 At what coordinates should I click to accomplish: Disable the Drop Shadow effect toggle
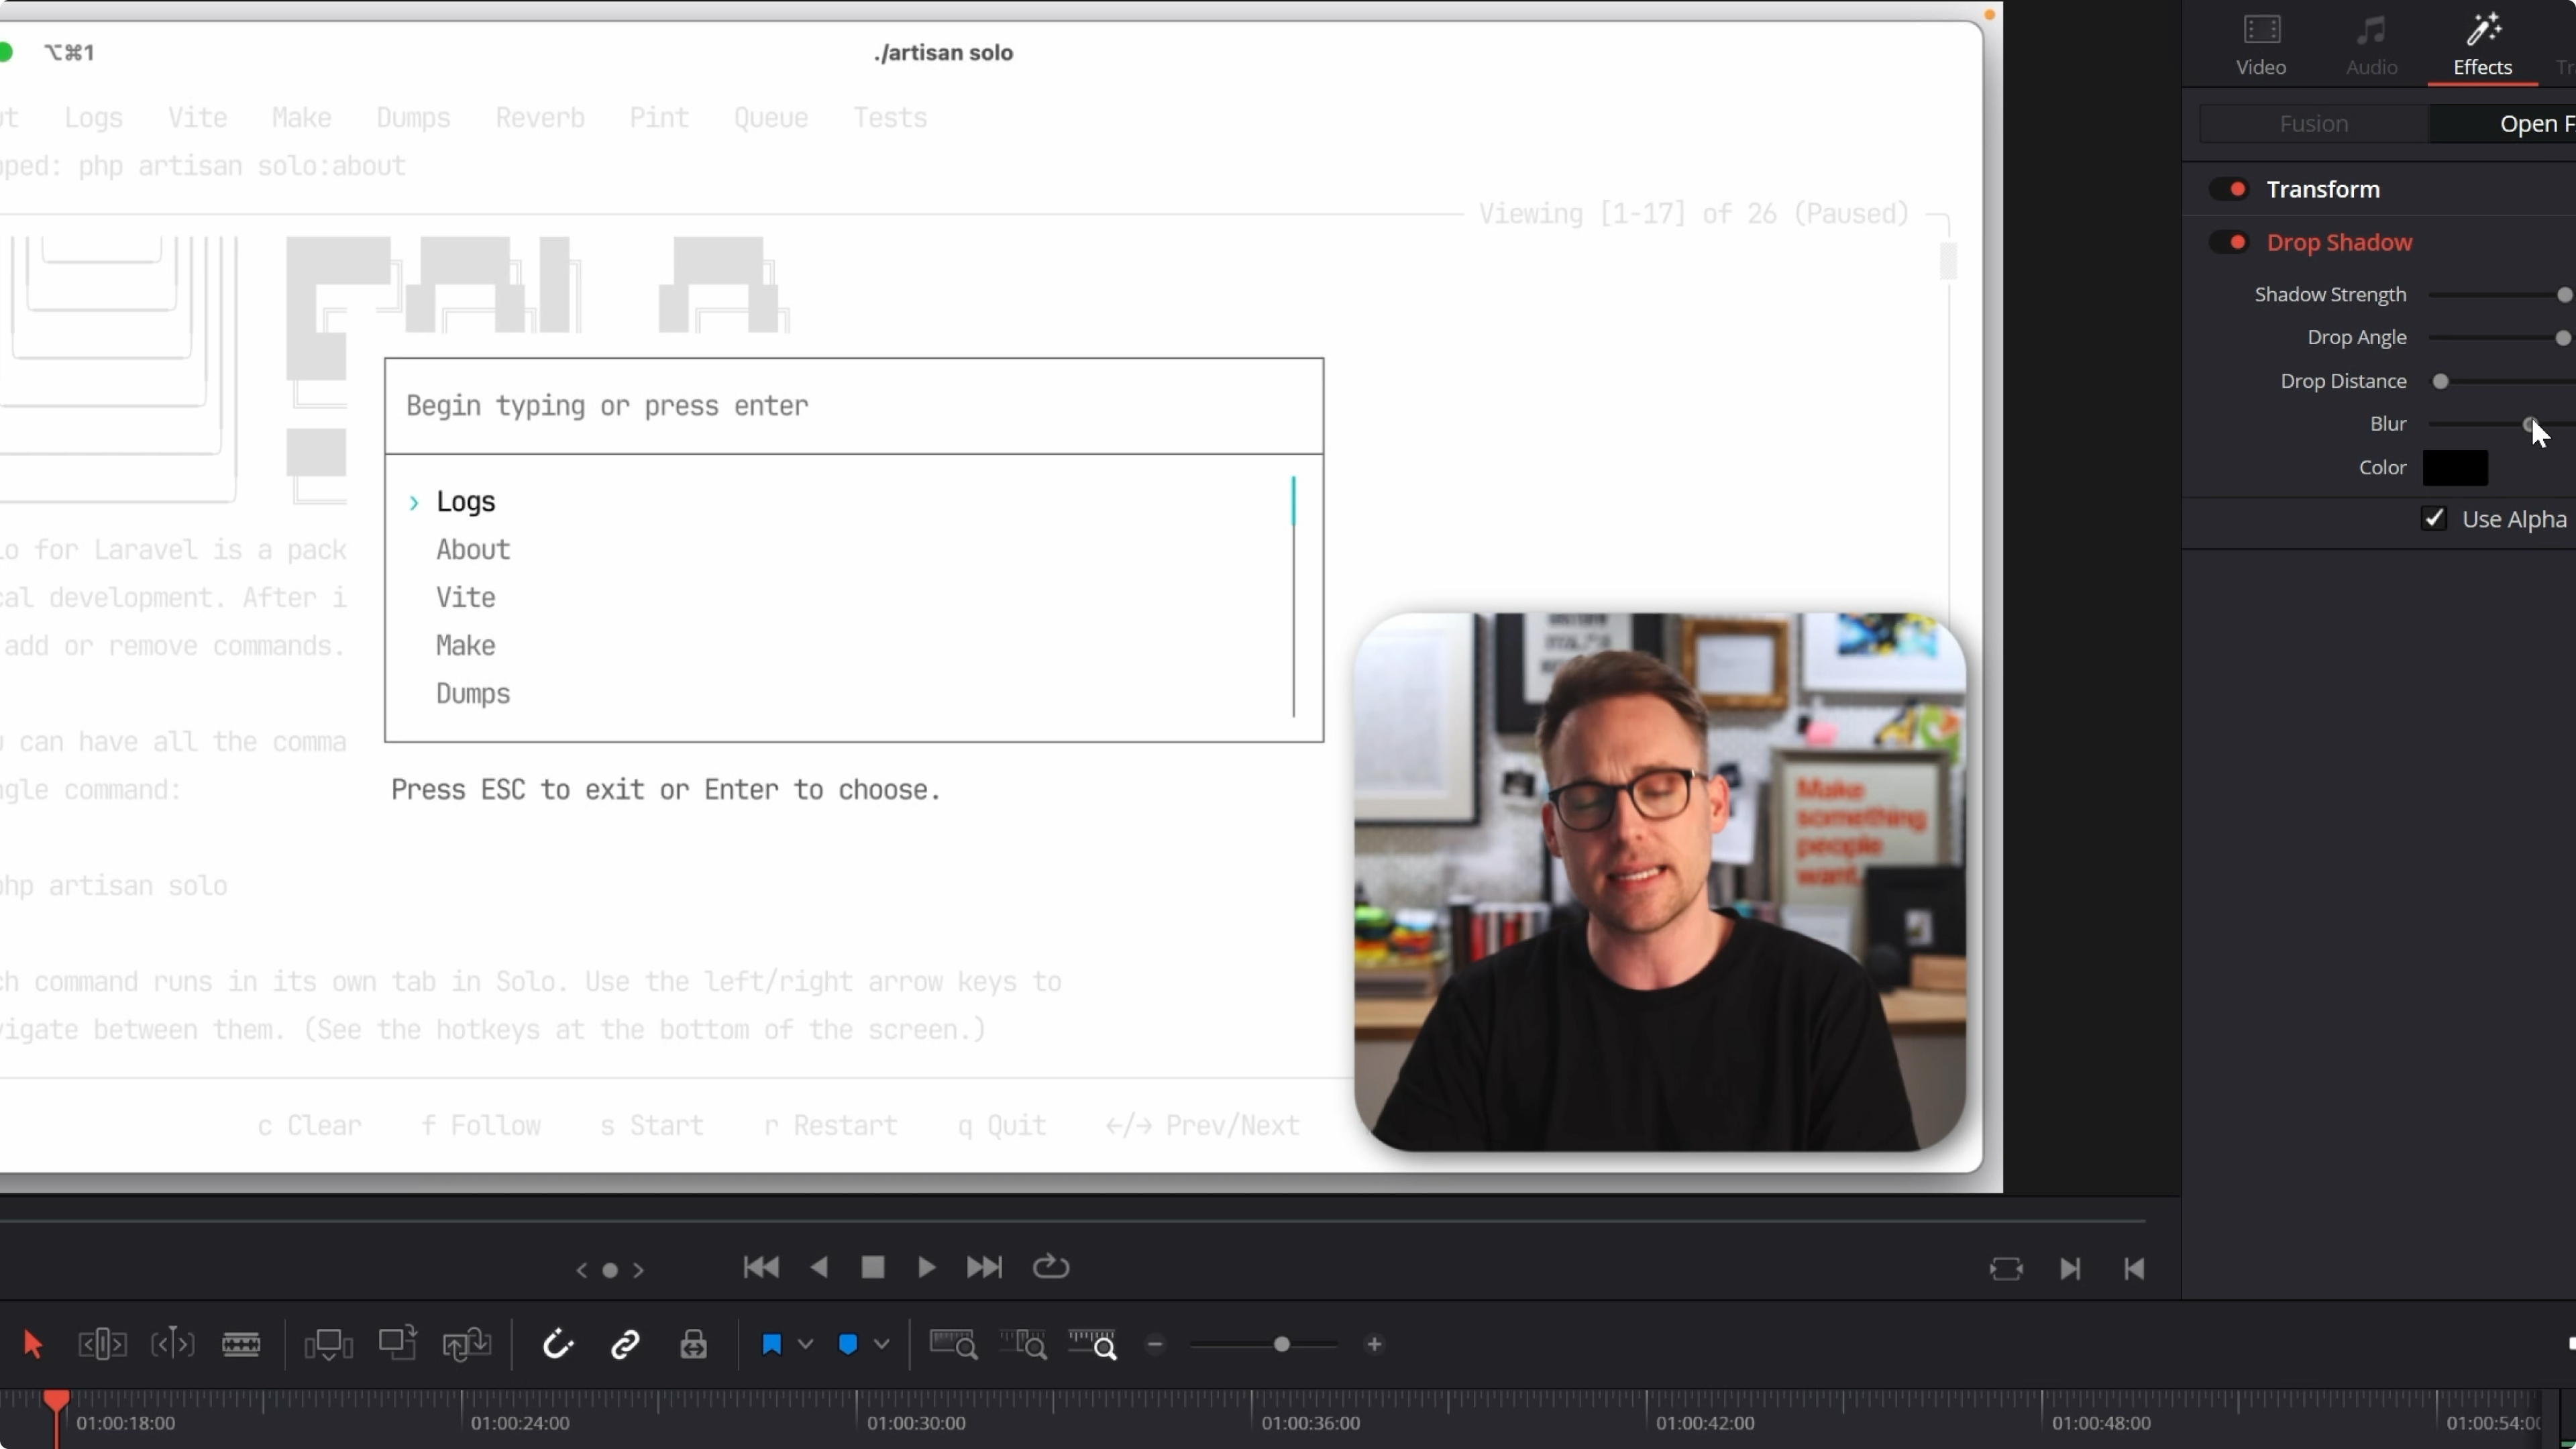tap(2229, 243)
